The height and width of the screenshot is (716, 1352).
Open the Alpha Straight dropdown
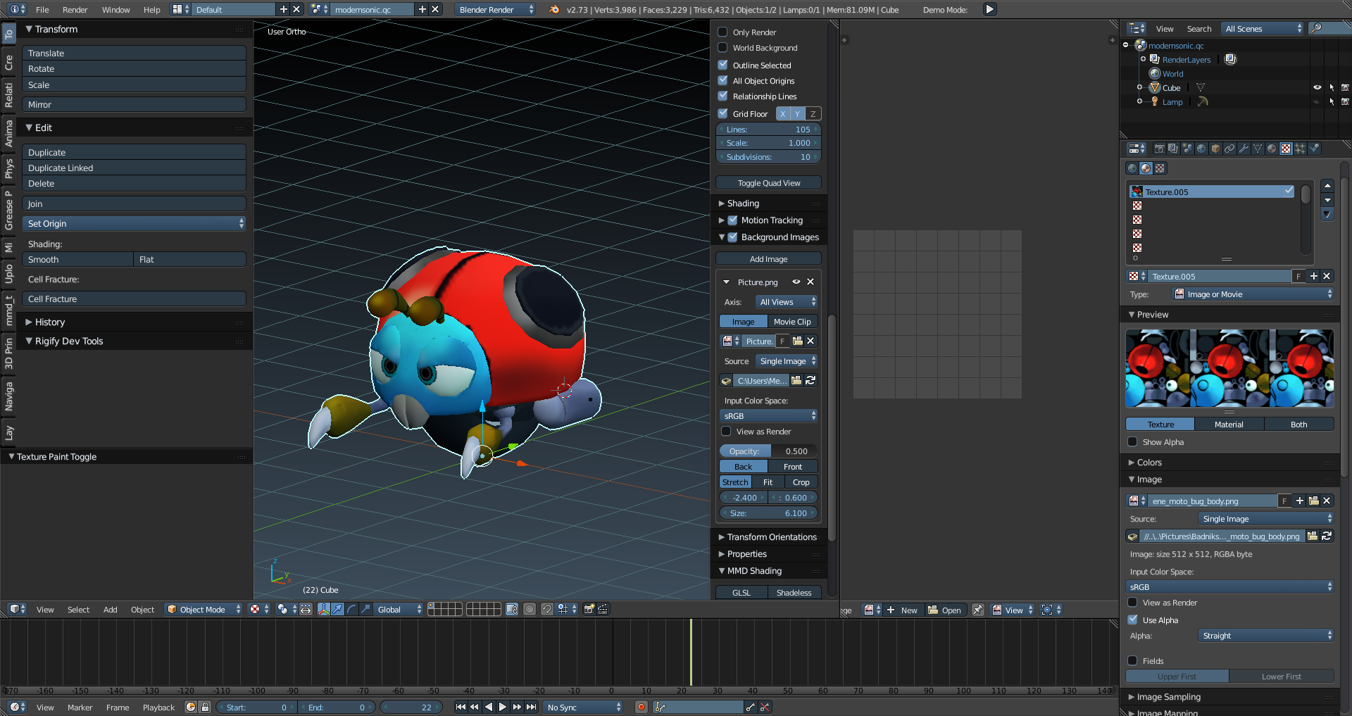click(1265, 635)
